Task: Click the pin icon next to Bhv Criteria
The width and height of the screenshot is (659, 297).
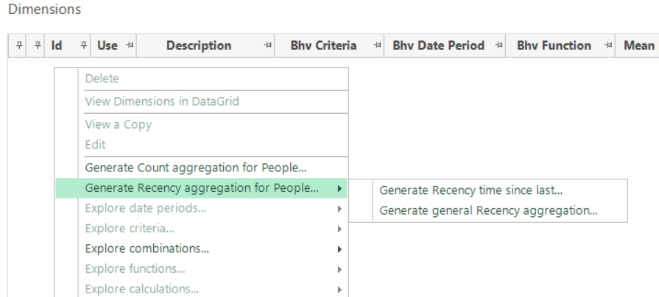Action: pos(378,46)
